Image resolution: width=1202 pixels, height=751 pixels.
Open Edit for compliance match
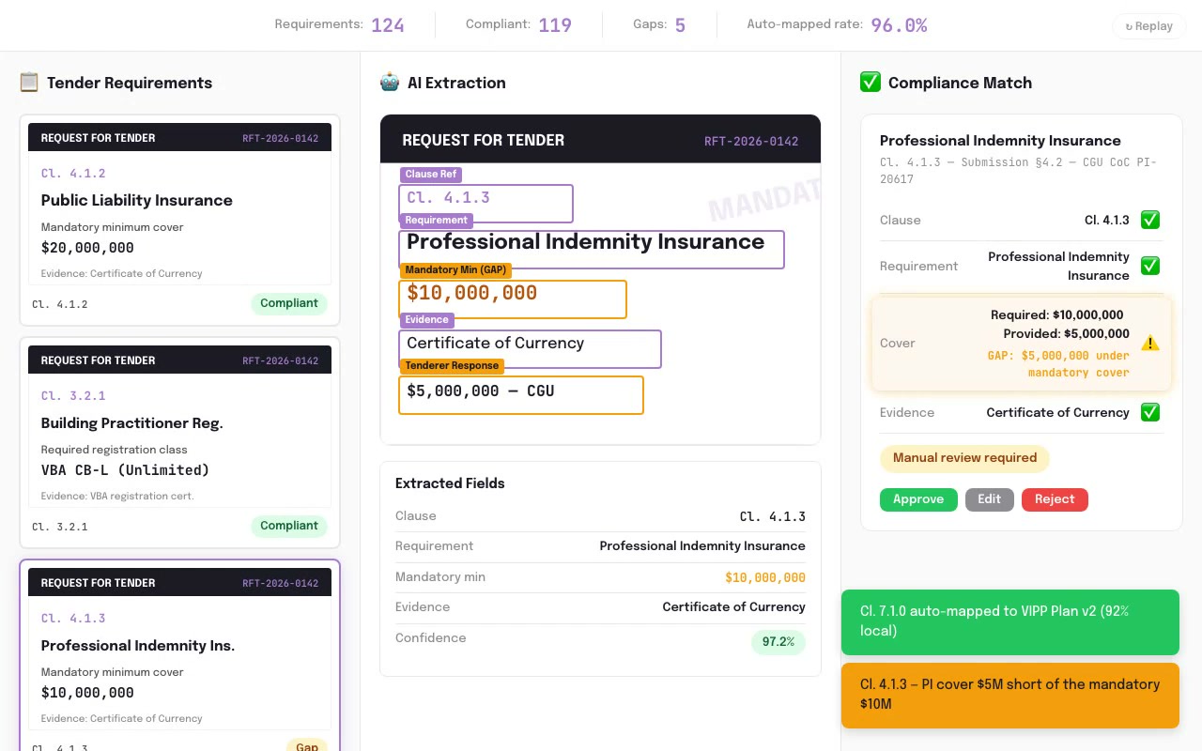(x=990, y=499)
